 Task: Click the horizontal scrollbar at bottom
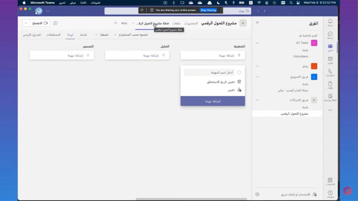tap(191, 199)
